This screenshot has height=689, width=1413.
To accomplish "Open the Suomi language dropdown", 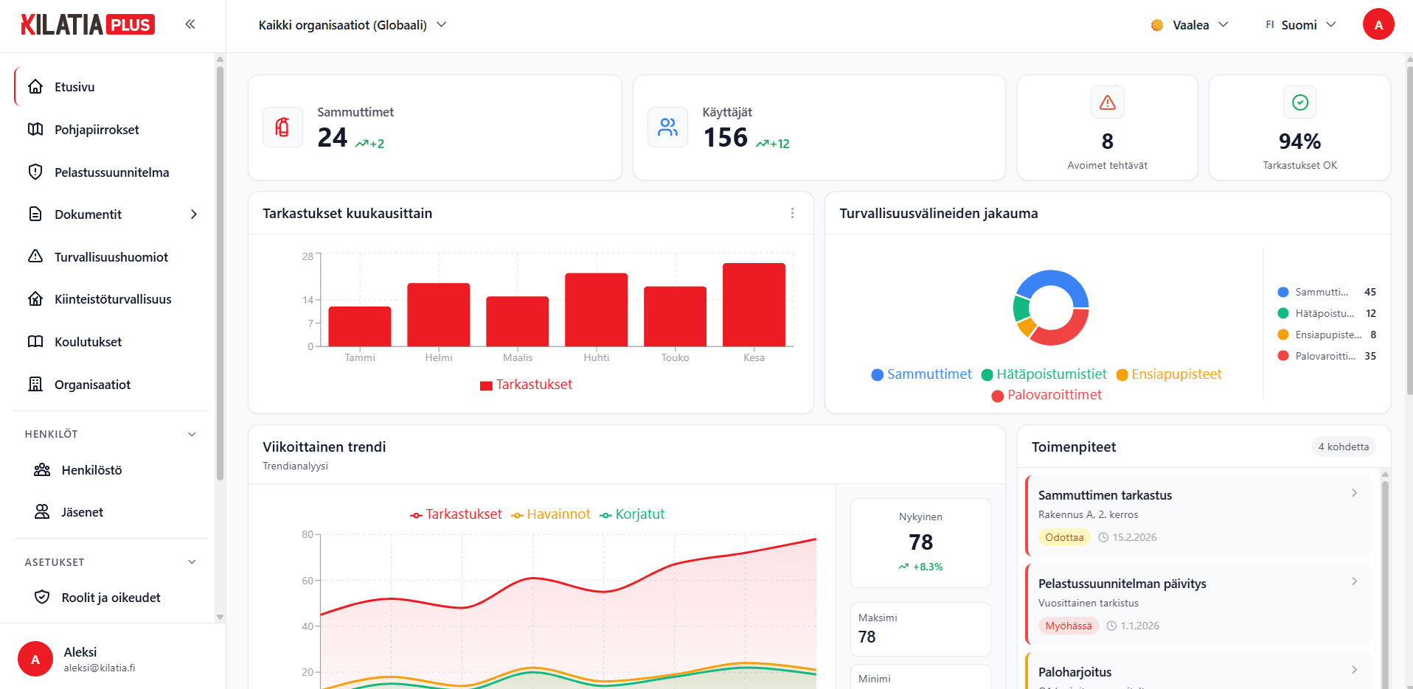I will [x=1300, y=25].
